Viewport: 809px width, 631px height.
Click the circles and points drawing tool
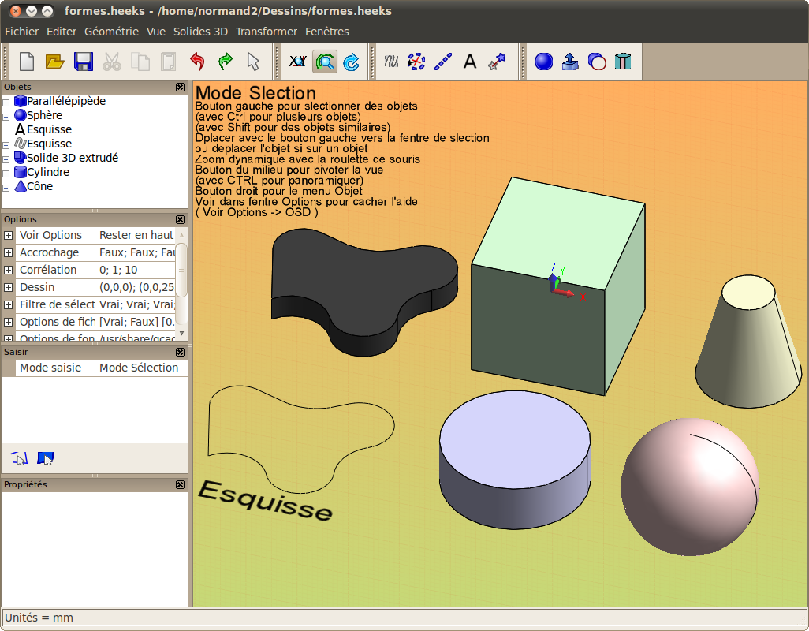pos(416,62)
